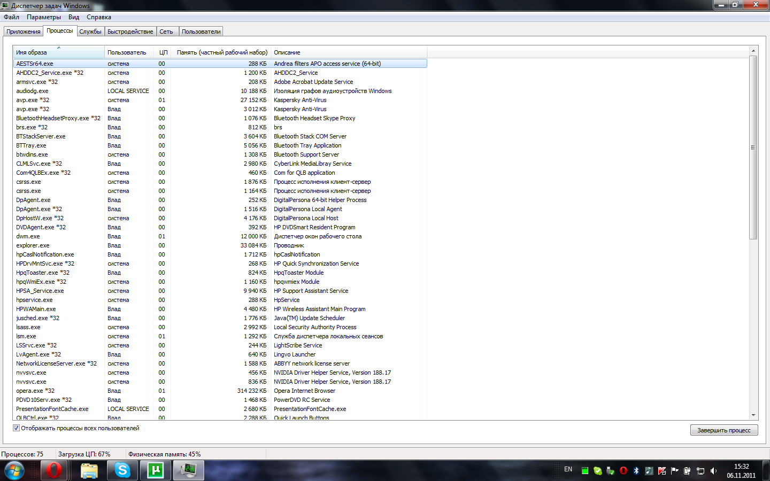The height and width of the screenshot is (481, 770).
Task: Click the Kaspersky Anti-Virus tray icon
Action: [662, 471]
